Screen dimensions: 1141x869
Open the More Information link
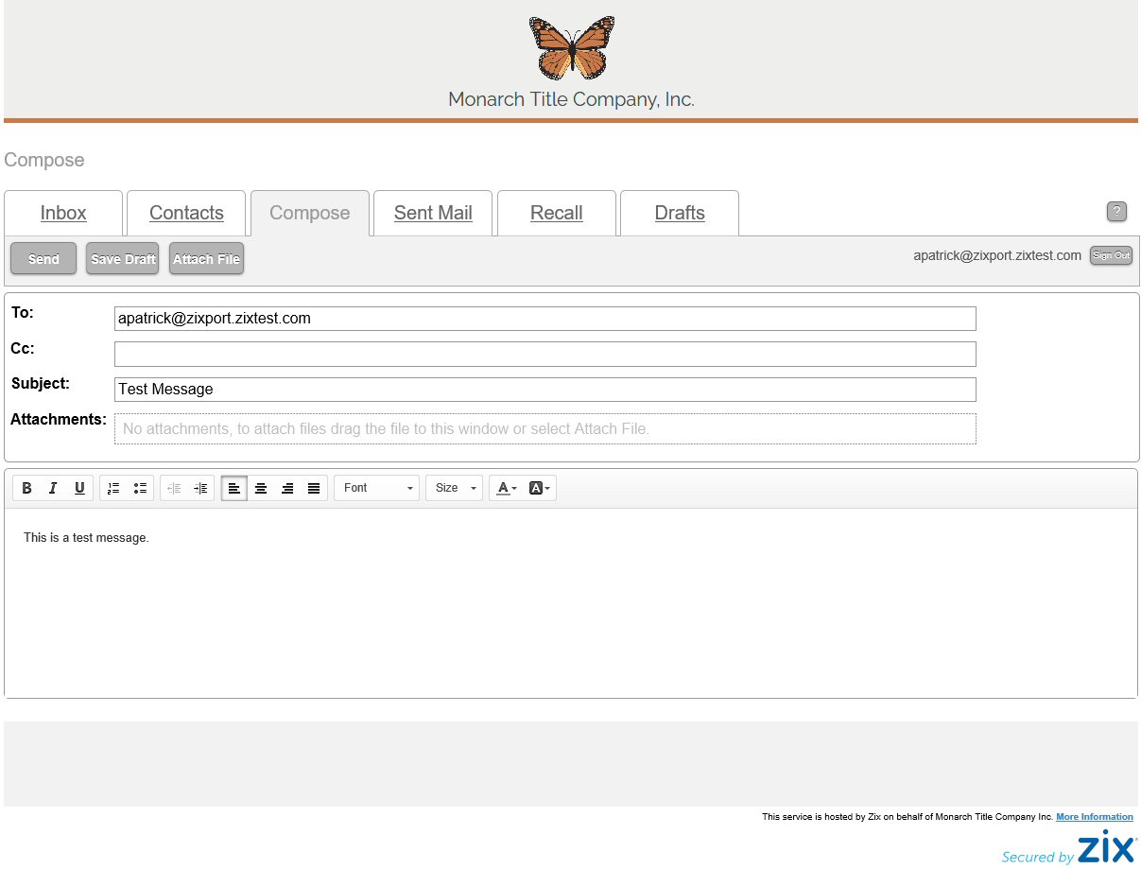(1095, 817)
